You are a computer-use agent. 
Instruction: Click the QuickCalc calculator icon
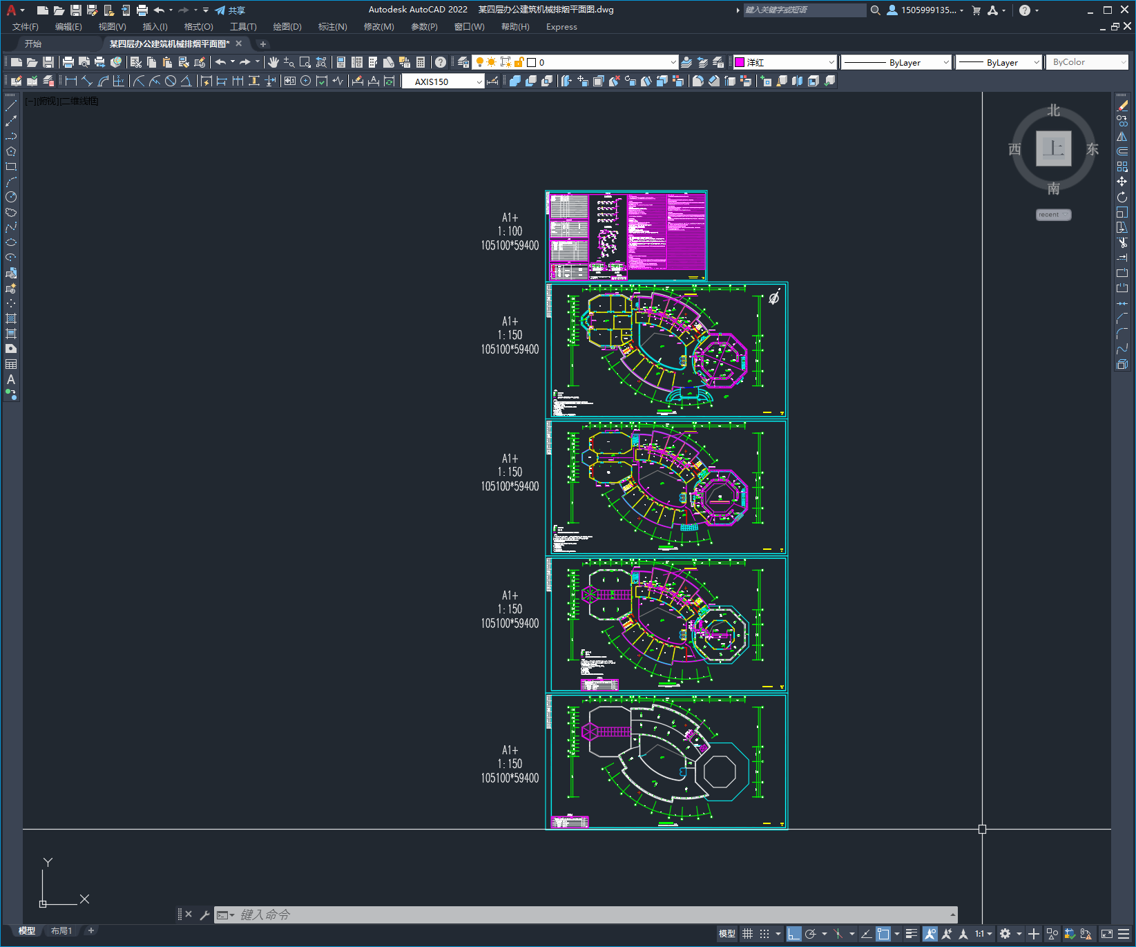pyautogui.click(x=421, y=62)
